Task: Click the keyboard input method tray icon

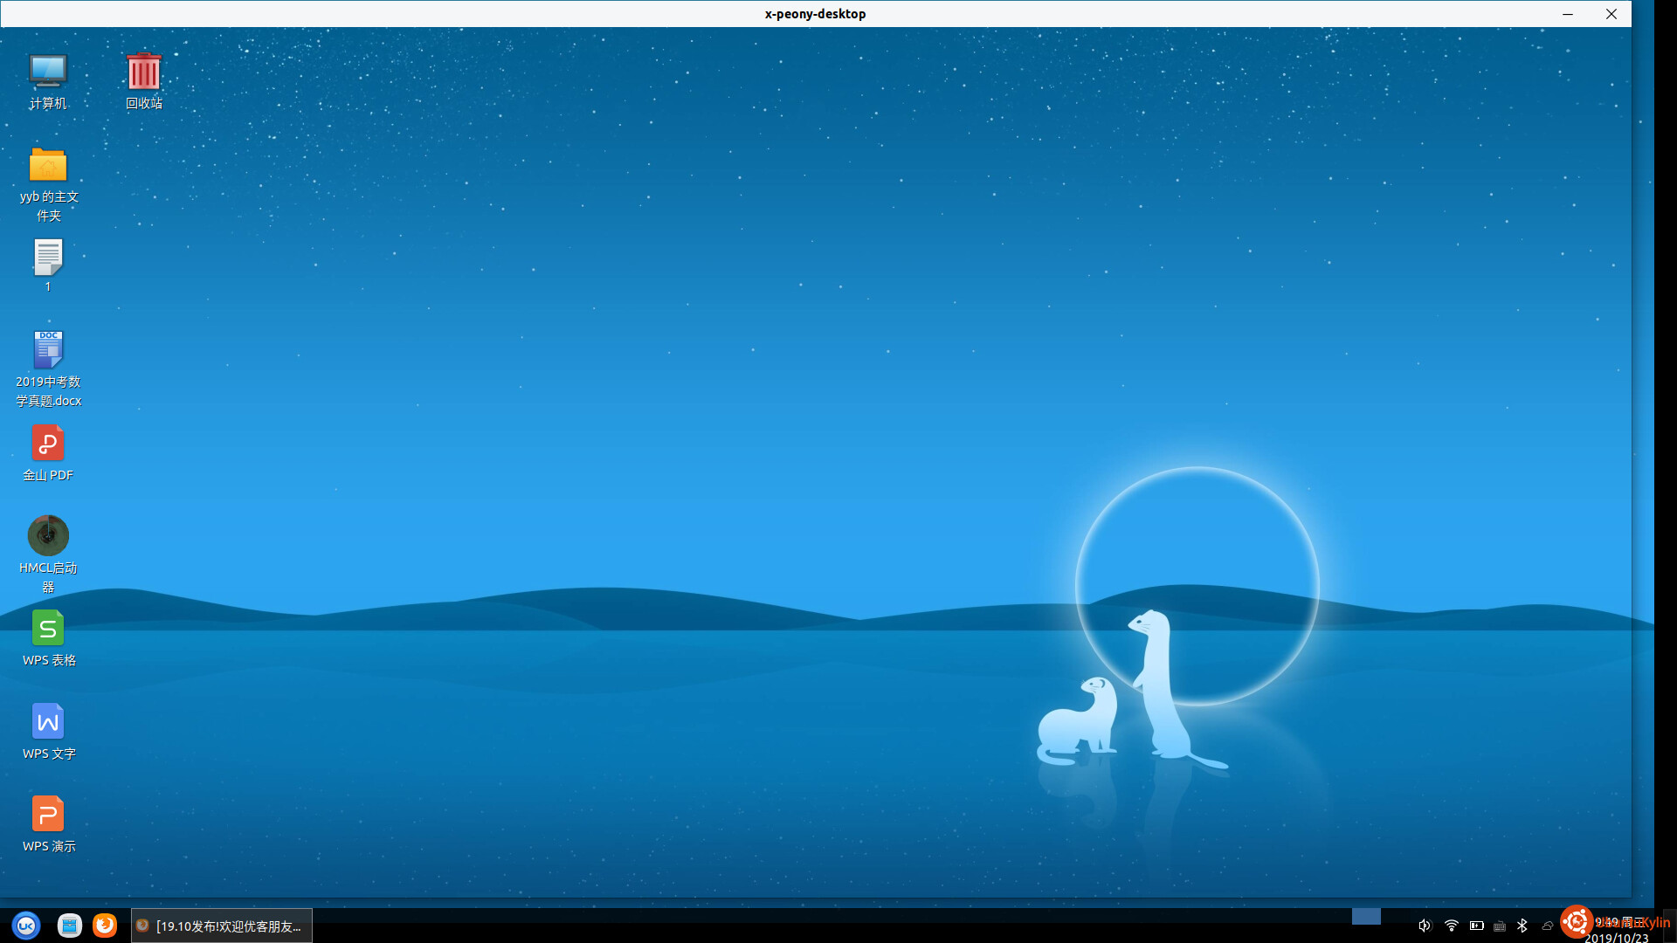Action: [x=1500, y=926]
